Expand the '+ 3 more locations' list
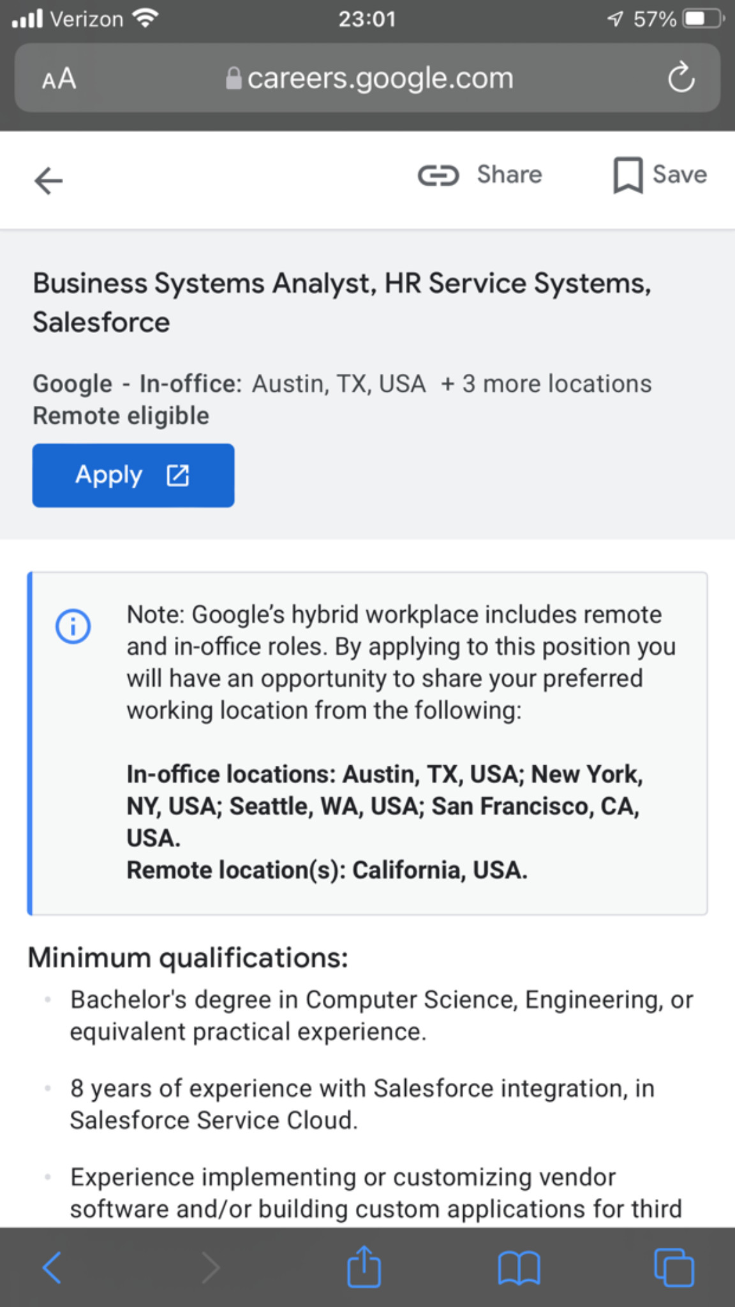 point(546,384)
